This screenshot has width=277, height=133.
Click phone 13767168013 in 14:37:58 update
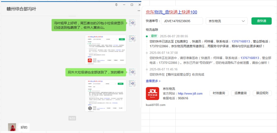pyautogui.click(x=250, y=58)
